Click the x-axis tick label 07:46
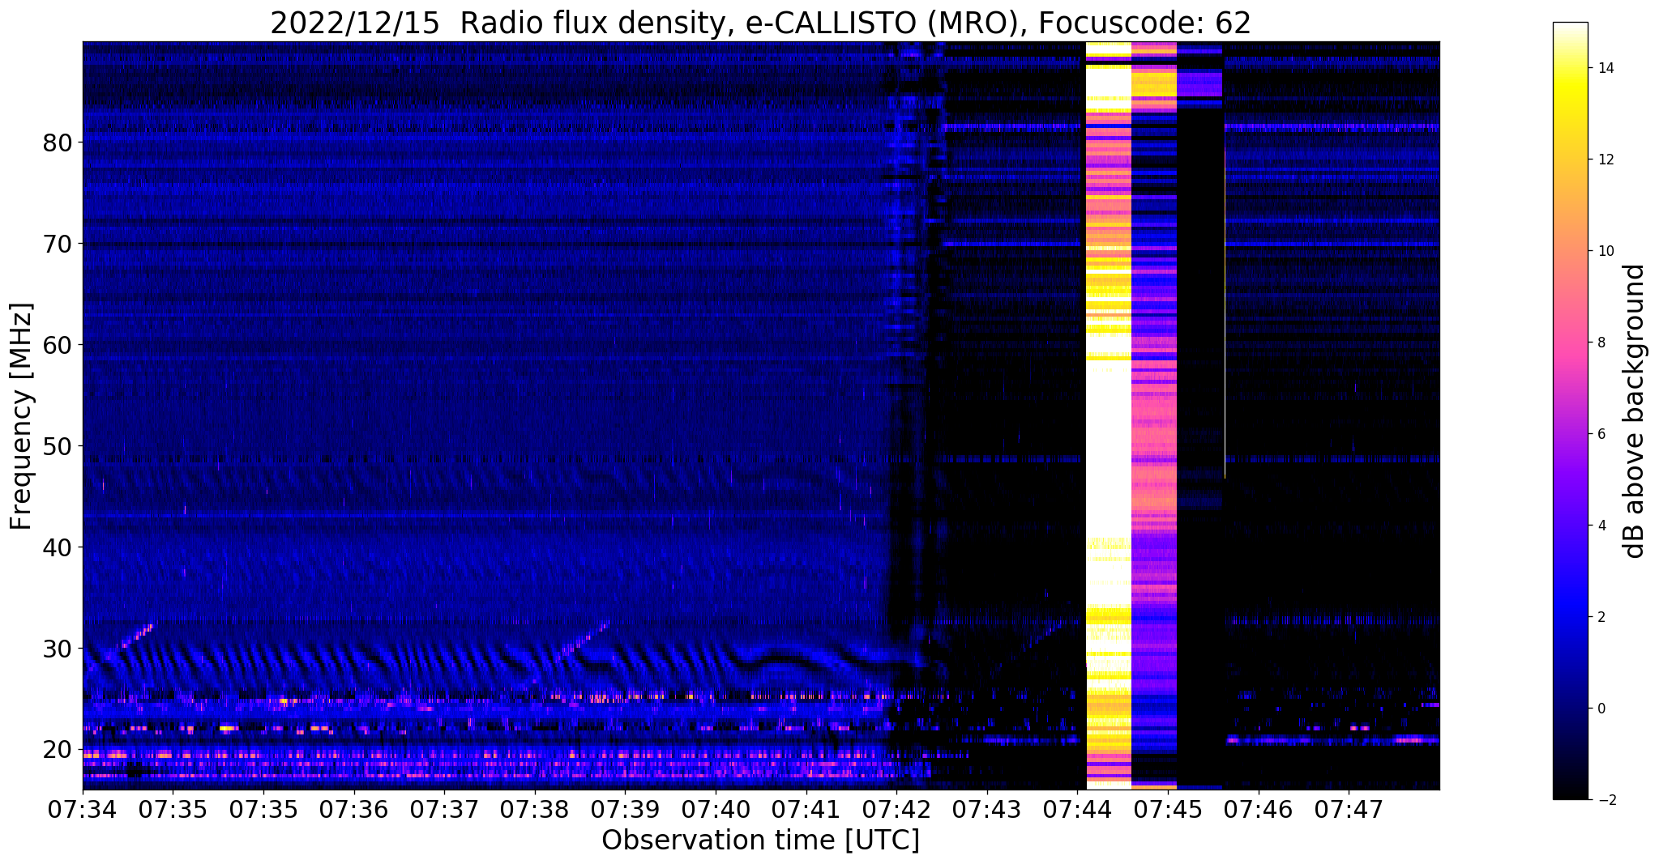Viewport: 1659px width, 864px height. pos(1259,809)
